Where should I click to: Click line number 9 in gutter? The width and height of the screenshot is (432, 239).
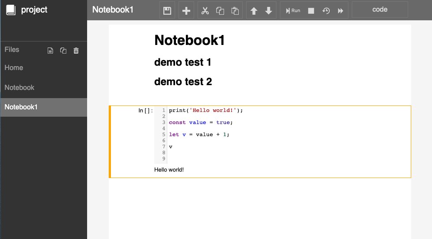[164, 159]
